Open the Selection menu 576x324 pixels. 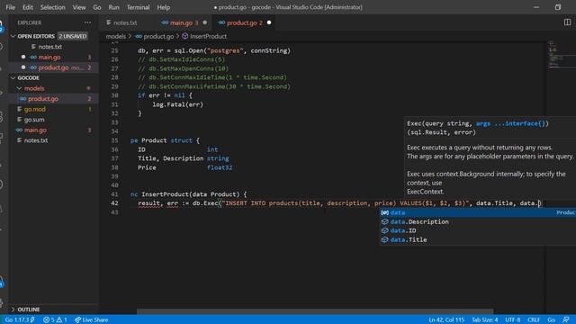tap(52, 7)
